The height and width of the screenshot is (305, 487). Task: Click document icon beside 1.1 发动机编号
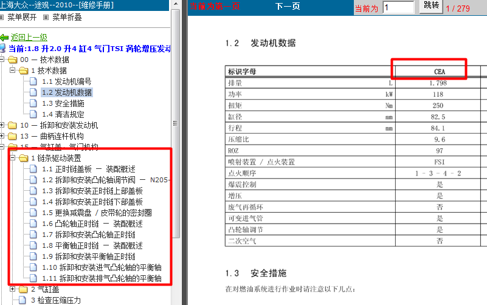pyautogui.click(x=33, y=81)
